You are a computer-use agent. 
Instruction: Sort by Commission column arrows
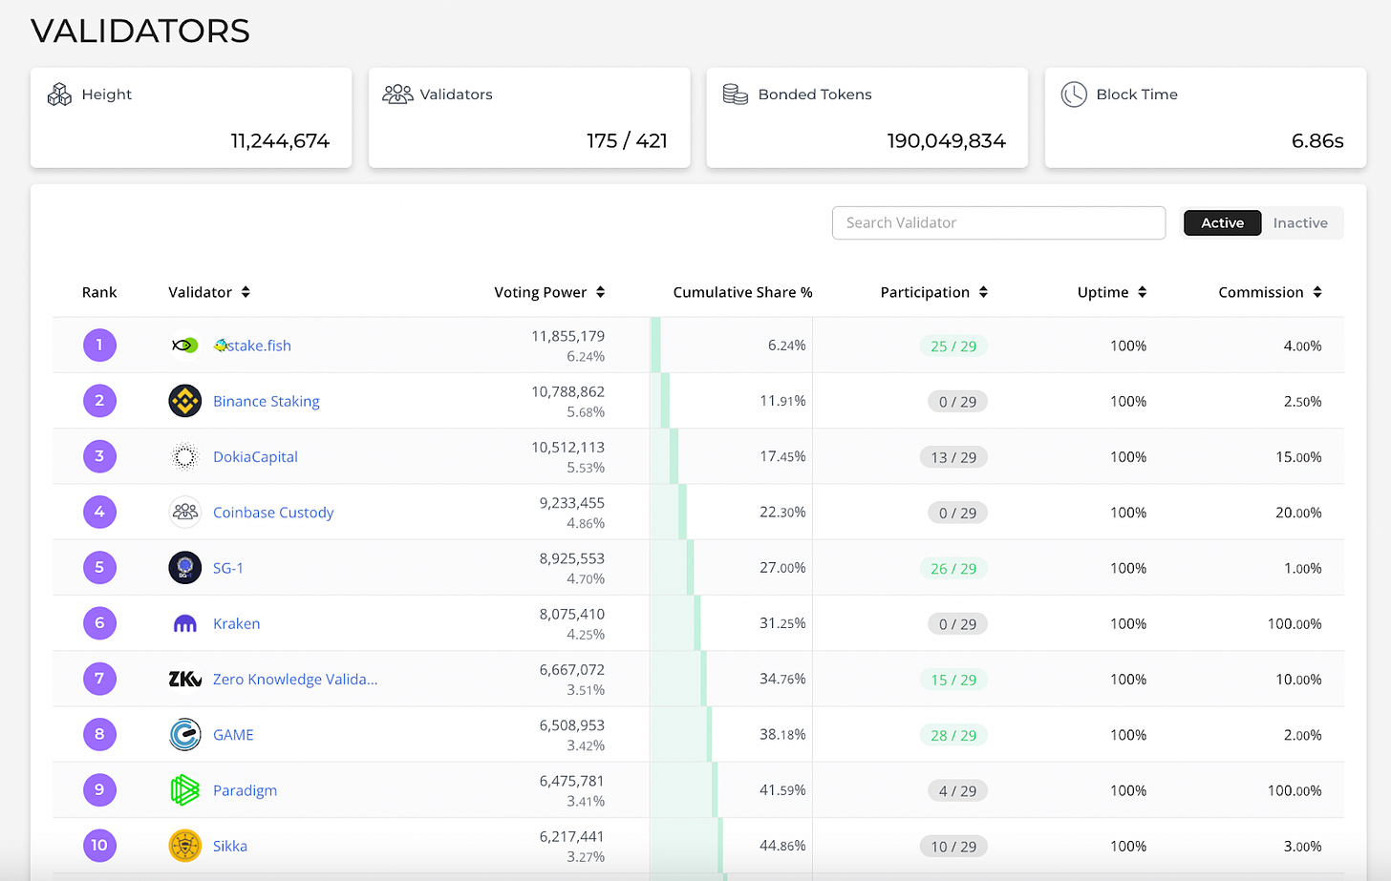point(1317,292)
